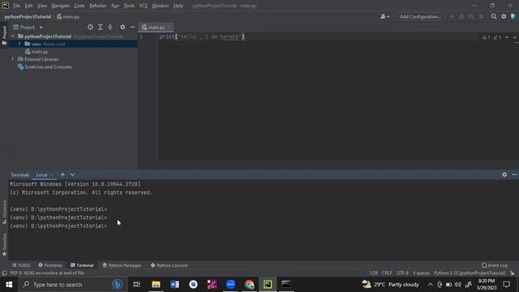Screen dimensions: 519x292
Task: Click the last terminal prompt line
Action: 58,226
